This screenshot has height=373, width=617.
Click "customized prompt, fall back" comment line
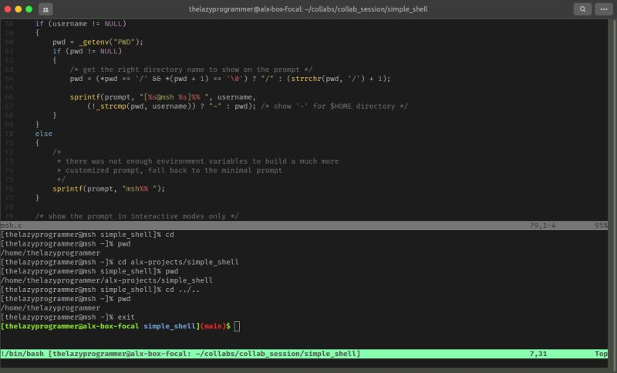click(x=169, y=170)
